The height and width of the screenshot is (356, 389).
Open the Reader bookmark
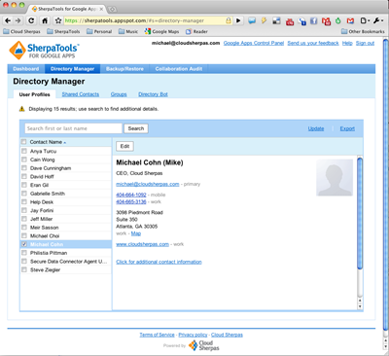[x=196, y=31]
